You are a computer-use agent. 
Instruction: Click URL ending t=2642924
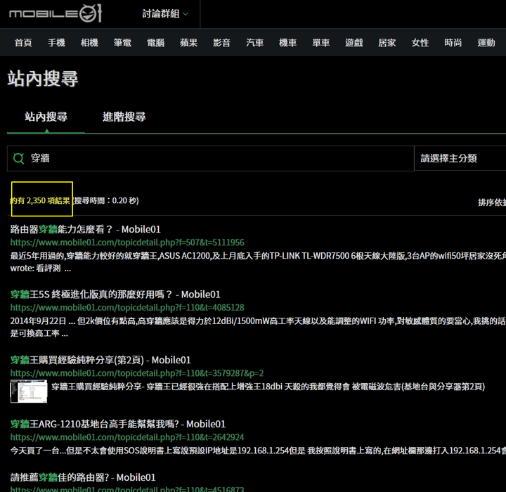coord(127,437)
